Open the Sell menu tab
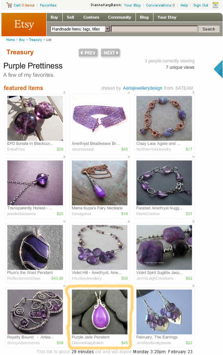The image size is (223, 355). (70, 17)
